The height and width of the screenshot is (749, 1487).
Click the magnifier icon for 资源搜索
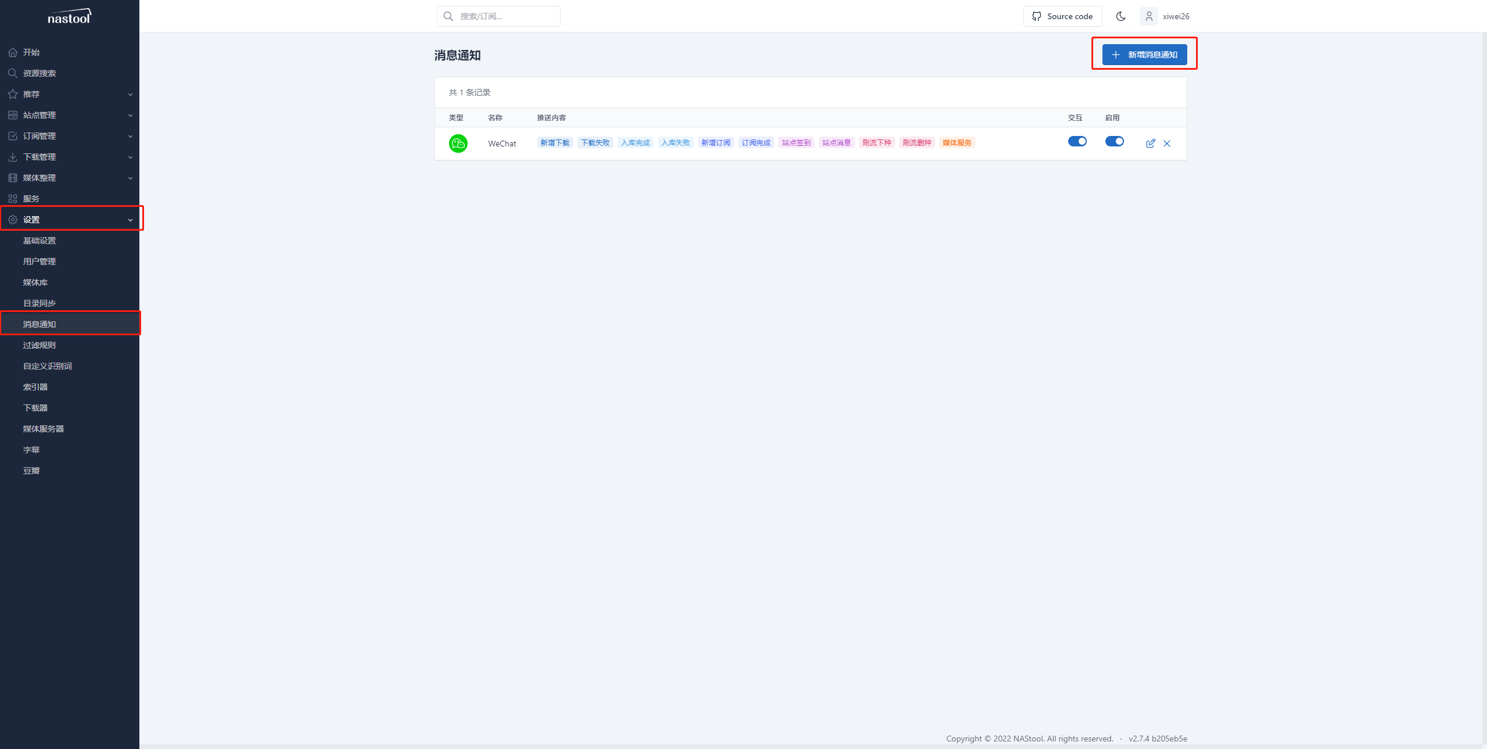(x=13, y=73)
